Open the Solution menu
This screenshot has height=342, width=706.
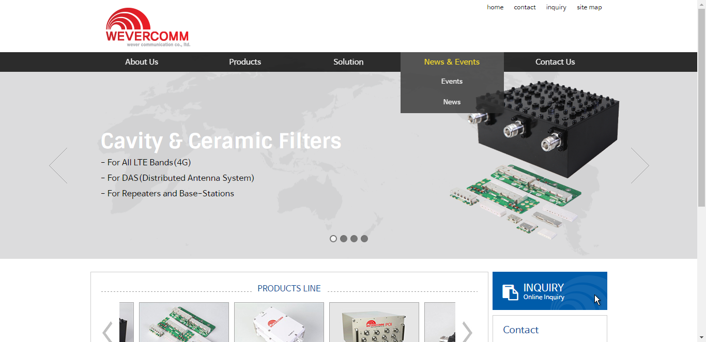click(348, 62)
